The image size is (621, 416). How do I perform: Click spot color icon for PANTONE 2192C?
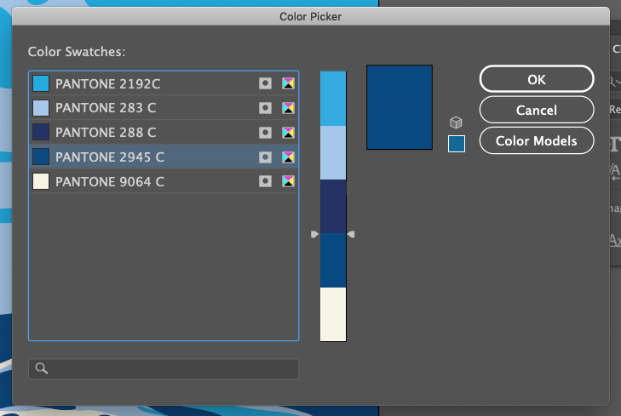point(266,83)
